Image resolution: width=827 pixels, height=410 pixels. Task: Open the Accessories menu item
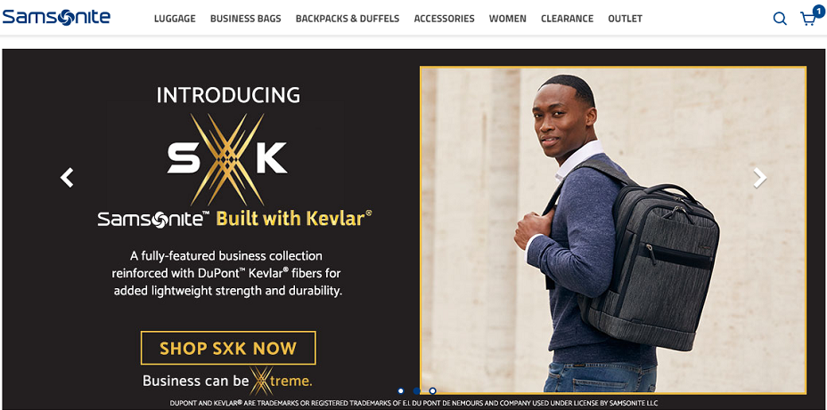(444, 19)
